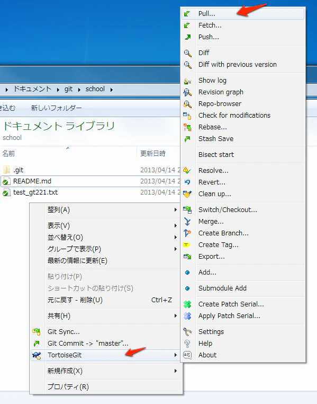Click the Submodule Add plus icon
This screenshot has width=317, height=404.
click(187, 288)
